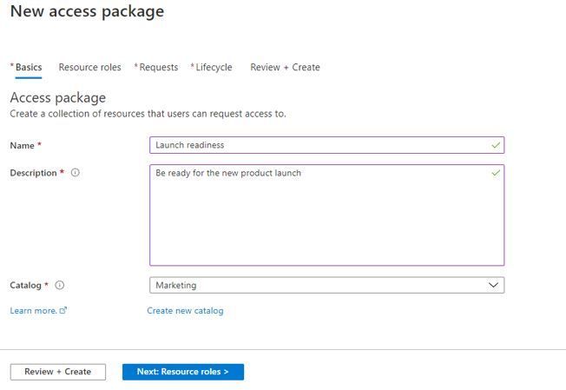Image resolution: width=566 pixels, height=390 pixels.
Task: Click inside the Description text area
Action: 326,215
